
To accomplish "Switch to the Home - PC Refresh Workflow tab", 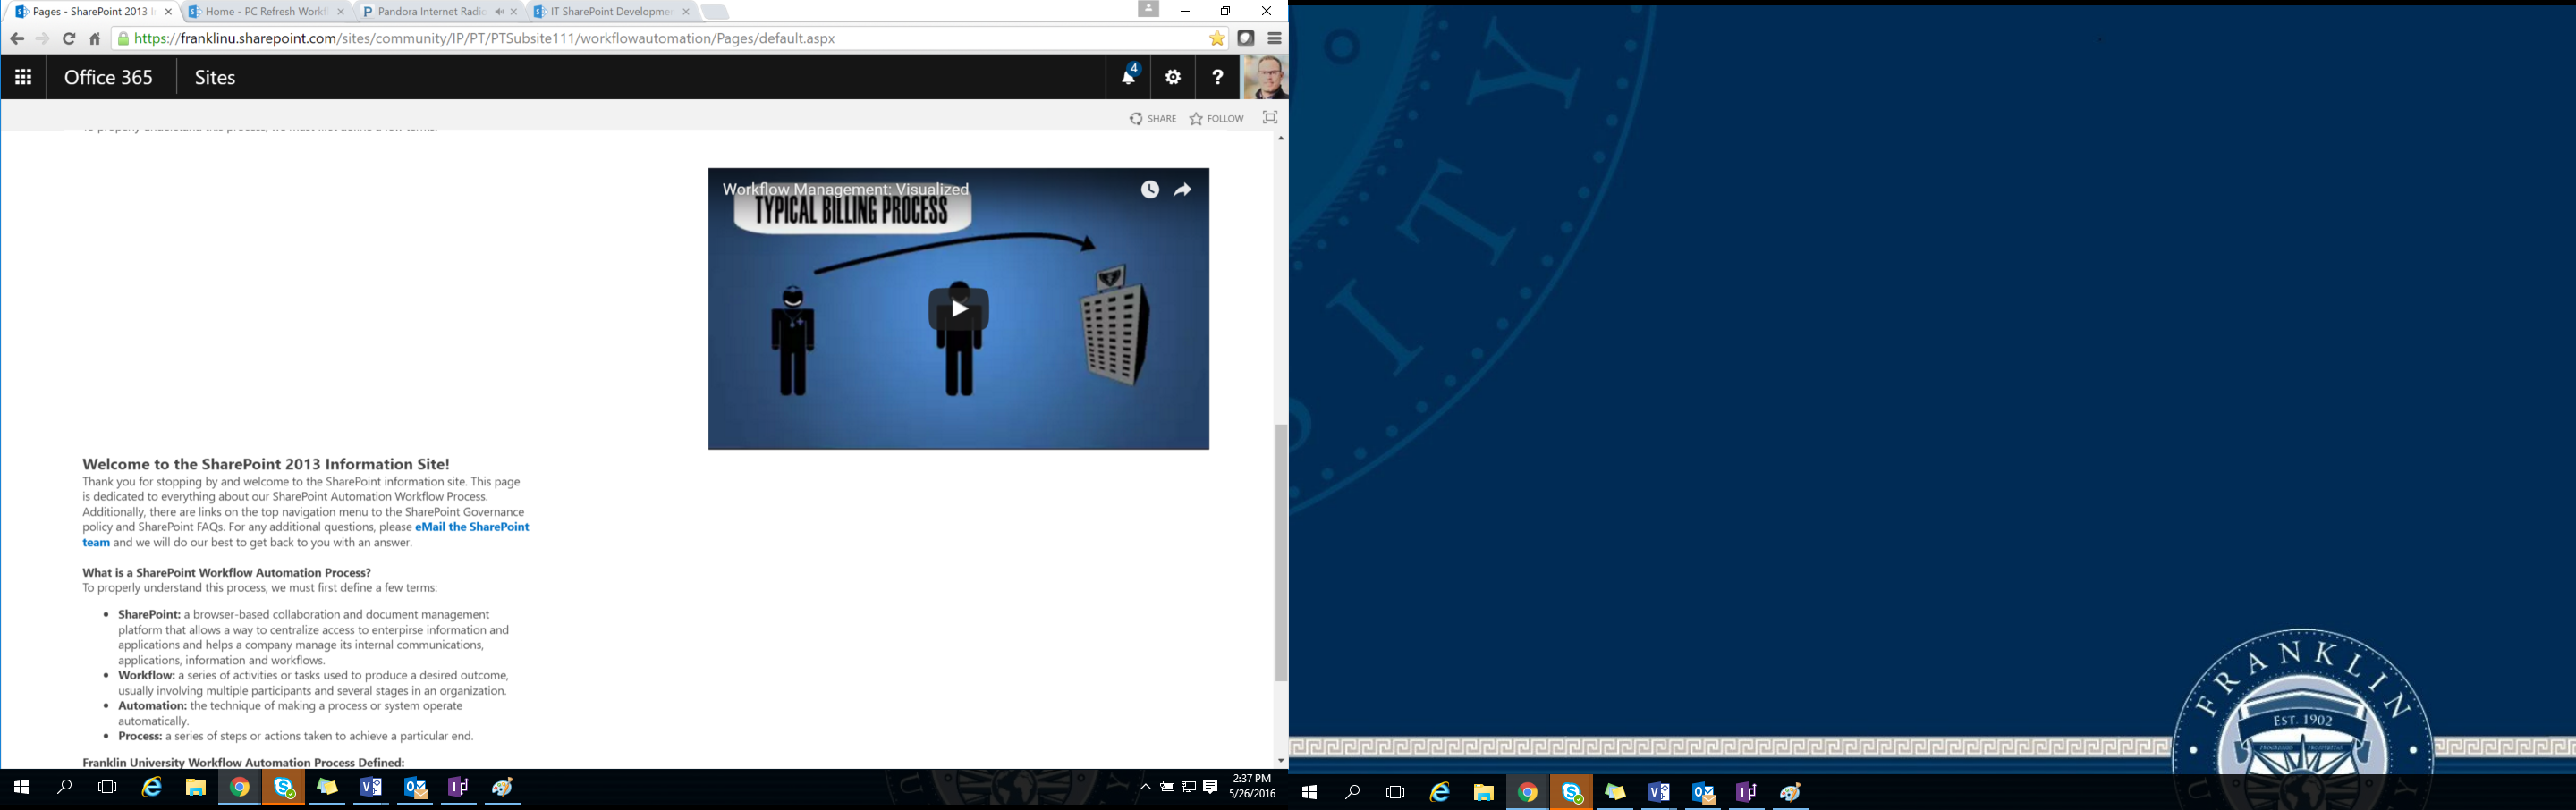I will tap(265, 12).
